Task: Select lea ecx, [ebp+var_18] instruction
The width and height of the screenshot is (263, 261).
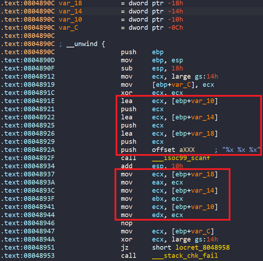Action: [169, 134]
